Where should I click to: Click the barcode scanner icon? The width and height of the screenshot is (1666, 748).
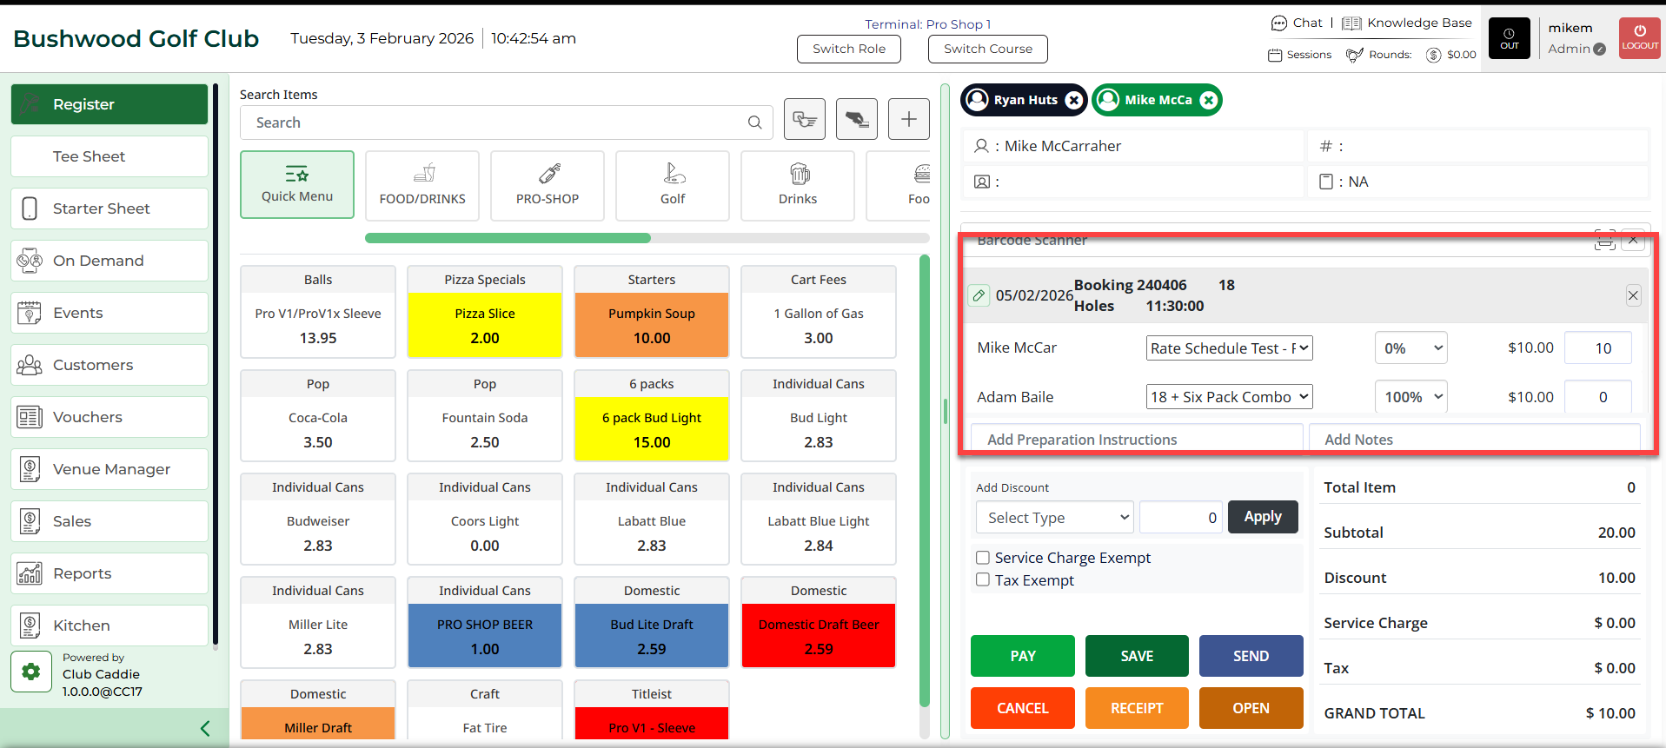[x=1604, y=242]
